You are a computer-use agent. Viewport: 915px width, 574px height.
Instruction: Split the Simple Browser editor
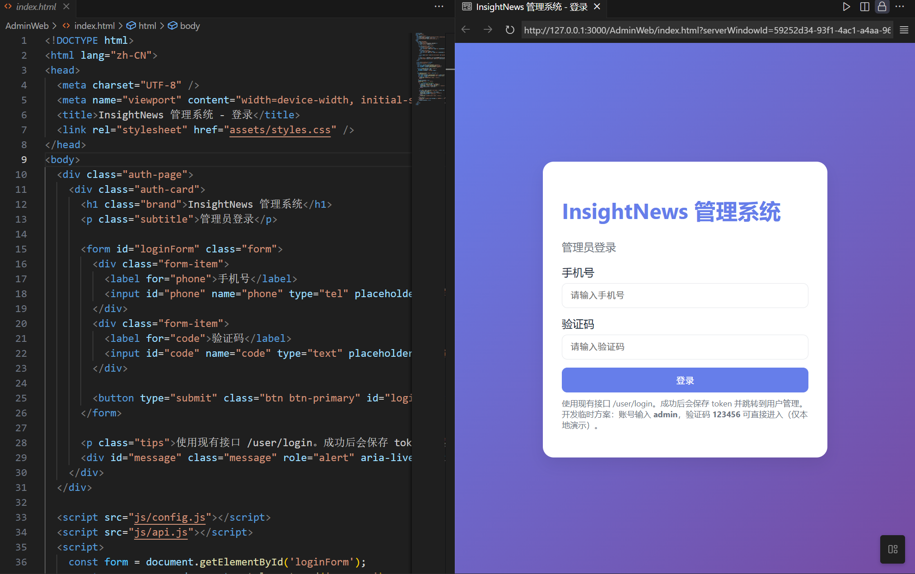point(864,7)
